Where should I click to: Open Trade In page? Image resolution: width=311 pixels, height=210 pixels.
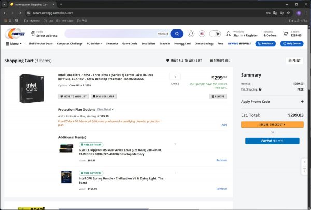click(165, 44)
